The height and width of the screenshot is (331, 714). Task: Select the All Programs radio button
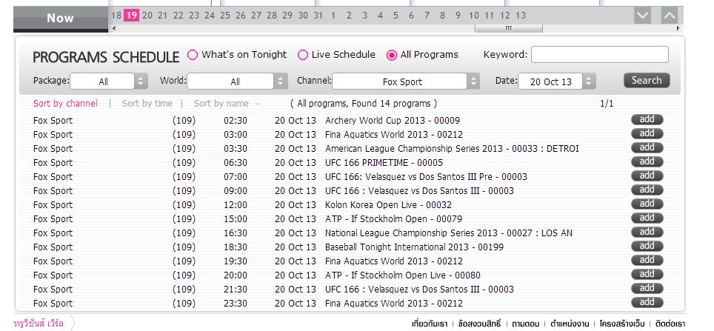coord(392,55)
